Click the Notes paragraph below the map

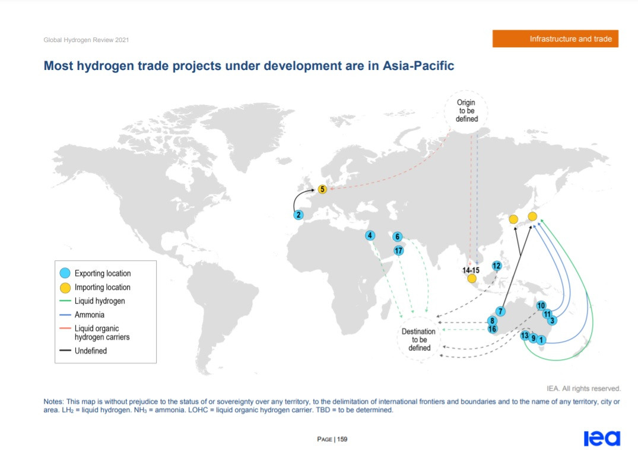[x=332, y=406]
